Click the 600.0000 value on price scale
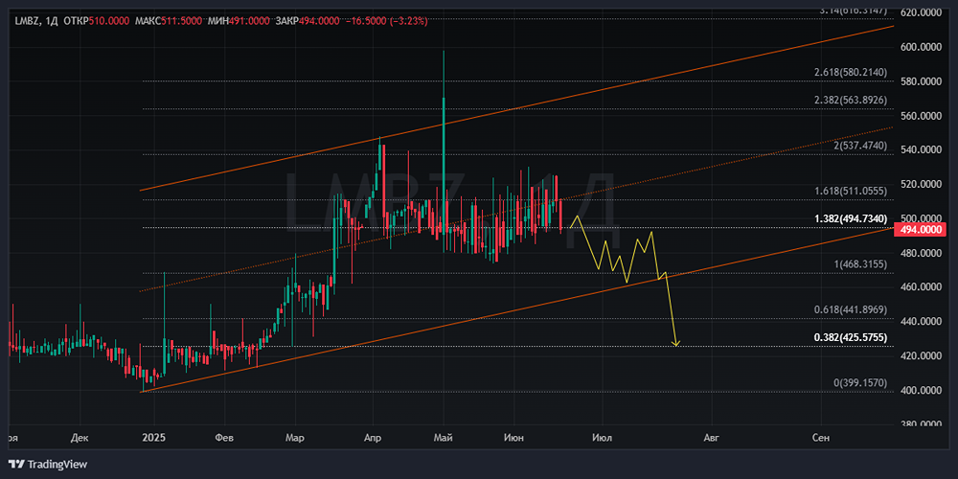This screenshot has width=958, height=479. click(x=923, y=47)
